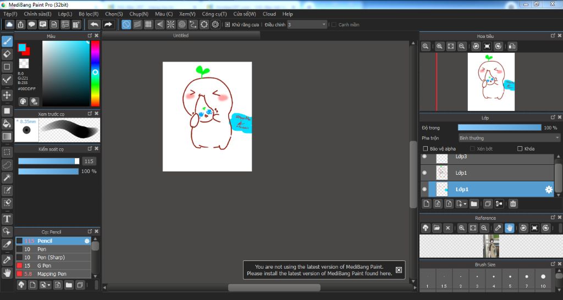Click the Undo arrow in toolbar
This screenshot has height=300, width=563.
(94, 24)
